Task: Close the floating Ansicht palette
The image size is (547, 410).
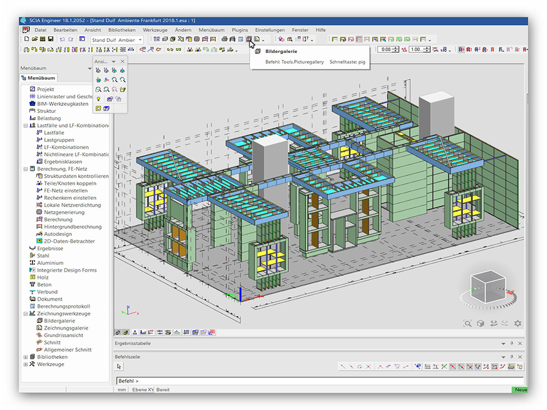Action: pyautogui.click(x=123, y=61)
